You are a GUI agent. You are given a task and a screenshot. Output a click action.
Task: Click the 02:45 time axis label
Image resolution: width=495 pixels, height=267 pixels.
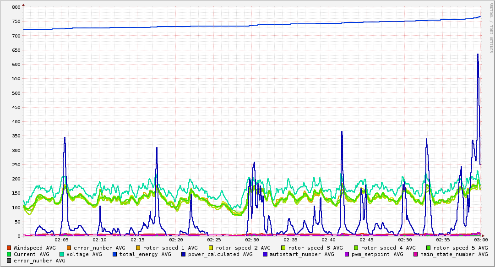click(366, 240)
